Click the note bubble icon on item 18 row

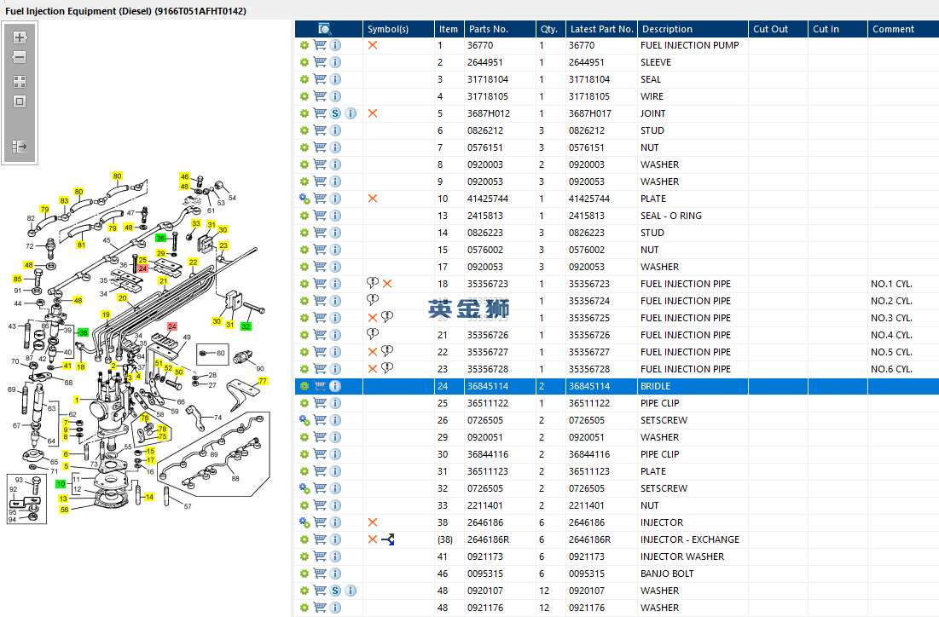point(373,283)
